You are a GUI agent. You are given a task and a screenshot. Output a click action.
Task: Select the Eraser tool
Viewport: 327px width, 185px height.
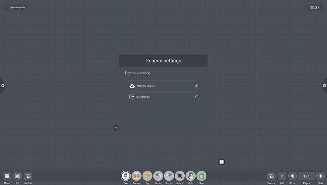click(136, 176)
